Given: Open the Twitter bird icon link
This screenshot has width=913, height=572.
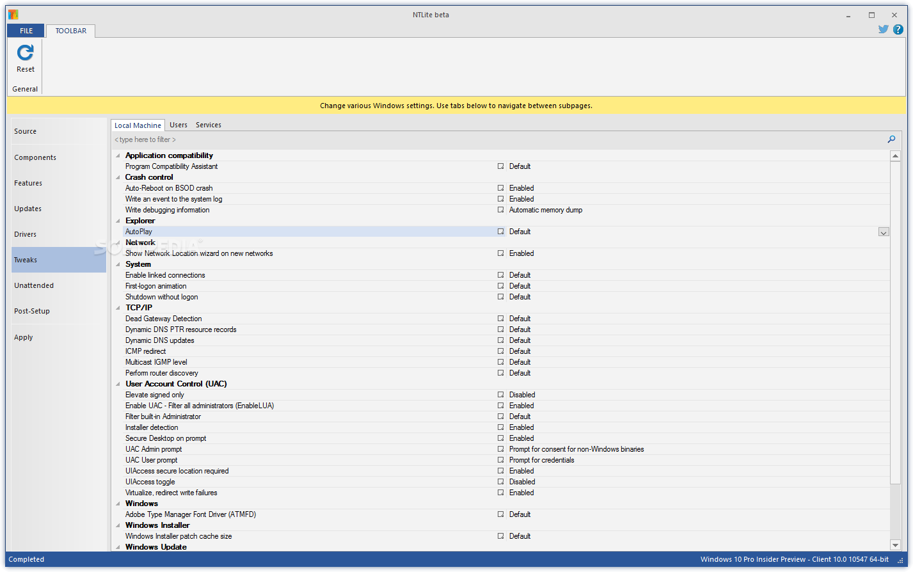Looking at the screenshot, I should click(884, 29).
